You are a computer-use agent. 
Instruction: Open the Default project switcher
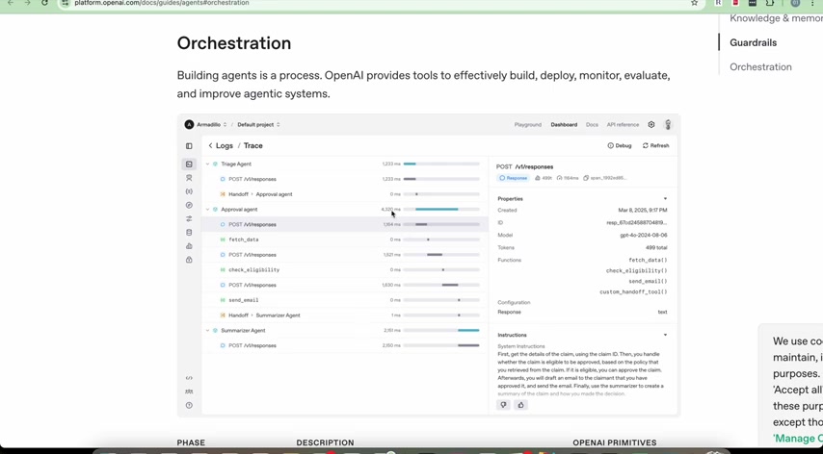[x=259, y=125]
